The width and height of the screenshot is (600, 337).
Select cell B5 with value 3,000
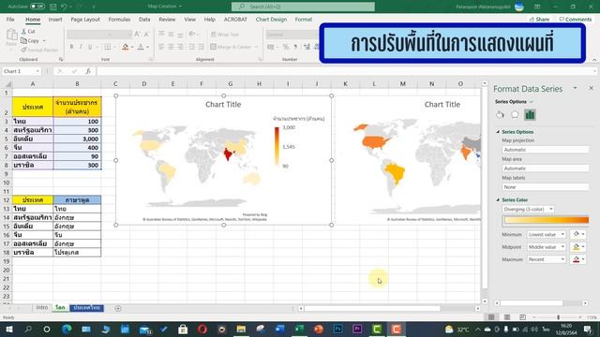pos(77,139)
